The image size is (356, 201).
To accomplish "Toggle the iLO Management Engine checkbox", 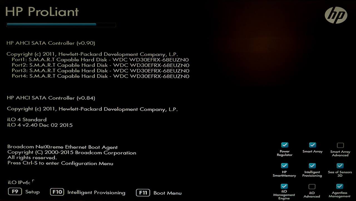I will pyautogui.click(x=284, y=186).
